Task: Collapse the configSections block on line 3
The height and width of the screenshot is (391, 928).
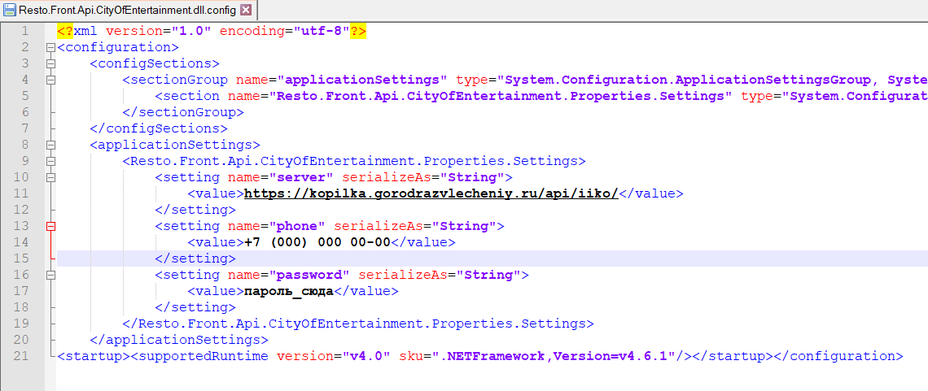Action: [x=50, y=63]
